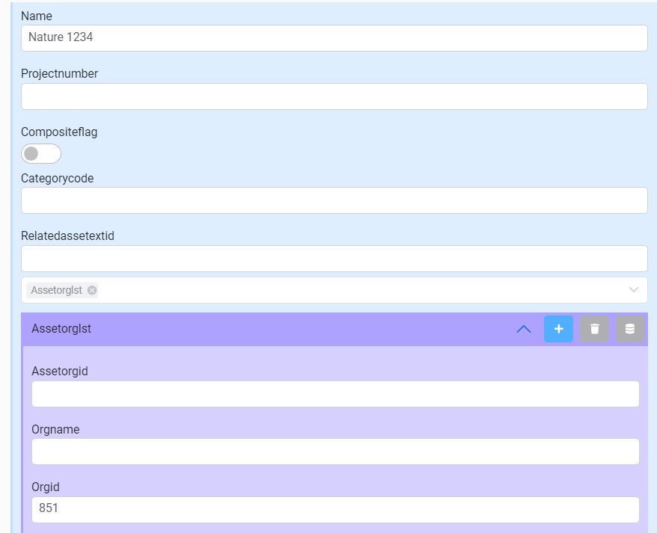Open the dropdown arrow of the tag selector
The height and width of the screenshot is (533, 657).
click(x=634, y=290)
